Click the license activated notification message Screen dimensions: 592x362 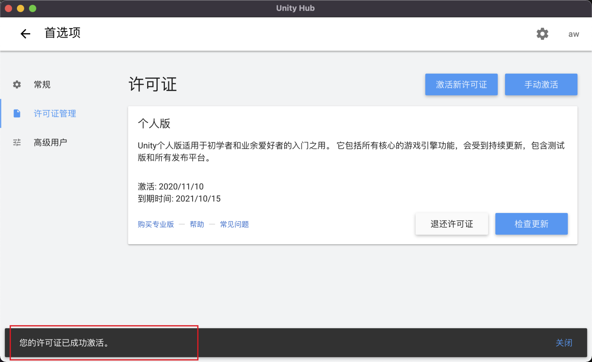point(64,343)
